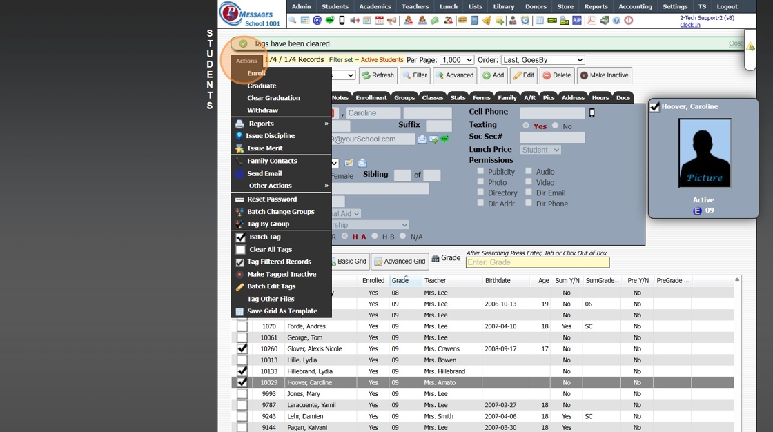Click the mobile phone icon in top toolbar

tap(342, 21)
